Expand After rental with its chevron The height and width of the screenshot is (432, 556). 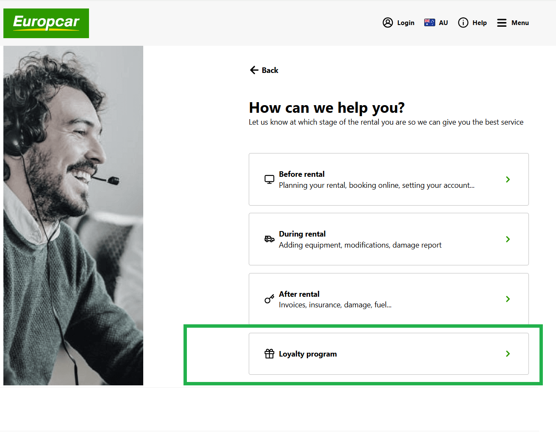point(508,299)
